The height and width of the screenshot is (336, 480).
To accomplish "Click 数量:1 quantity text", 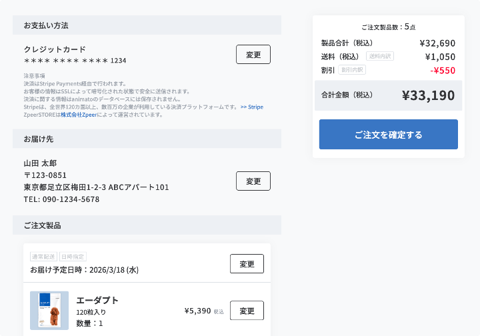I will (x=89, y=323).
